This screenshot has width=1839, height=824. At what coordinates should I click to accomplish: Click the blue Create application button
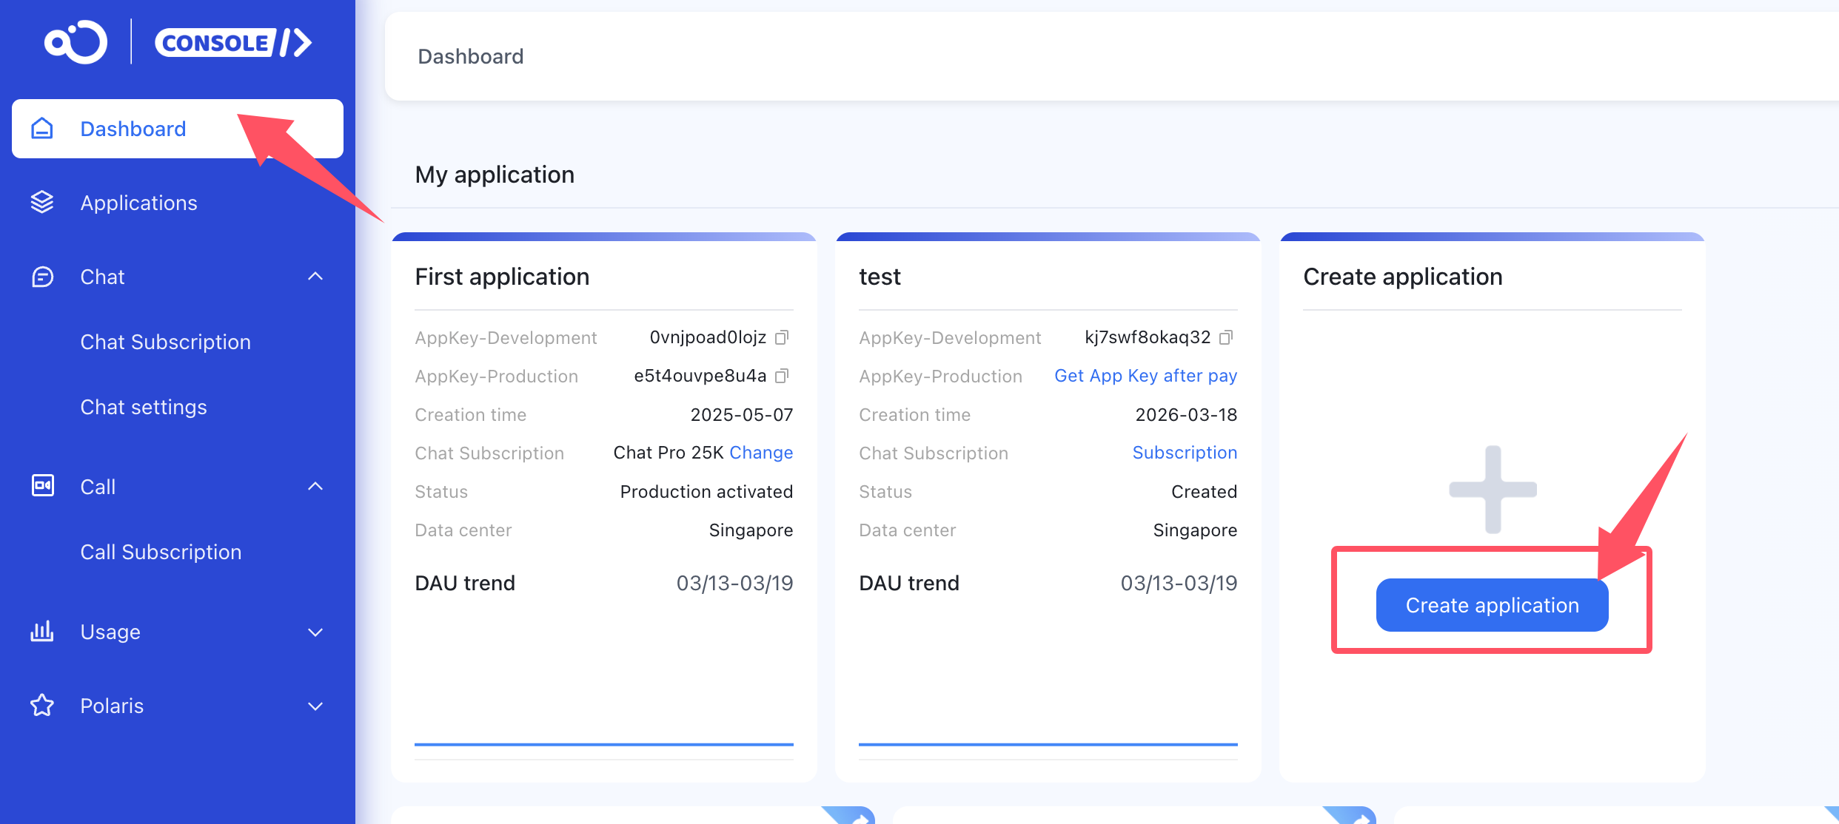coord(1492,605)
